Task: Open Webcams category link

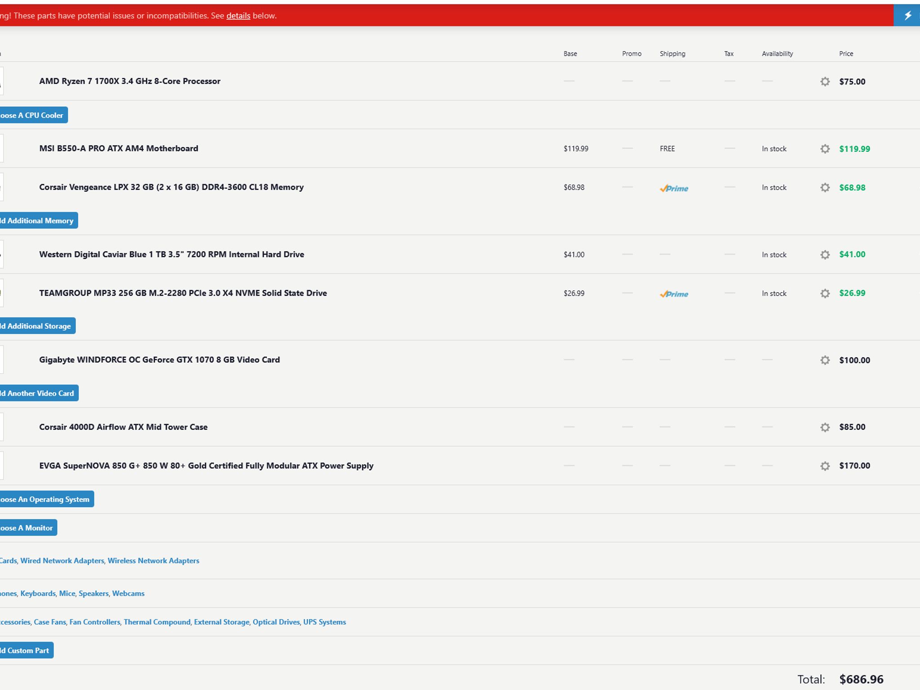Action: tap(128, 593)
